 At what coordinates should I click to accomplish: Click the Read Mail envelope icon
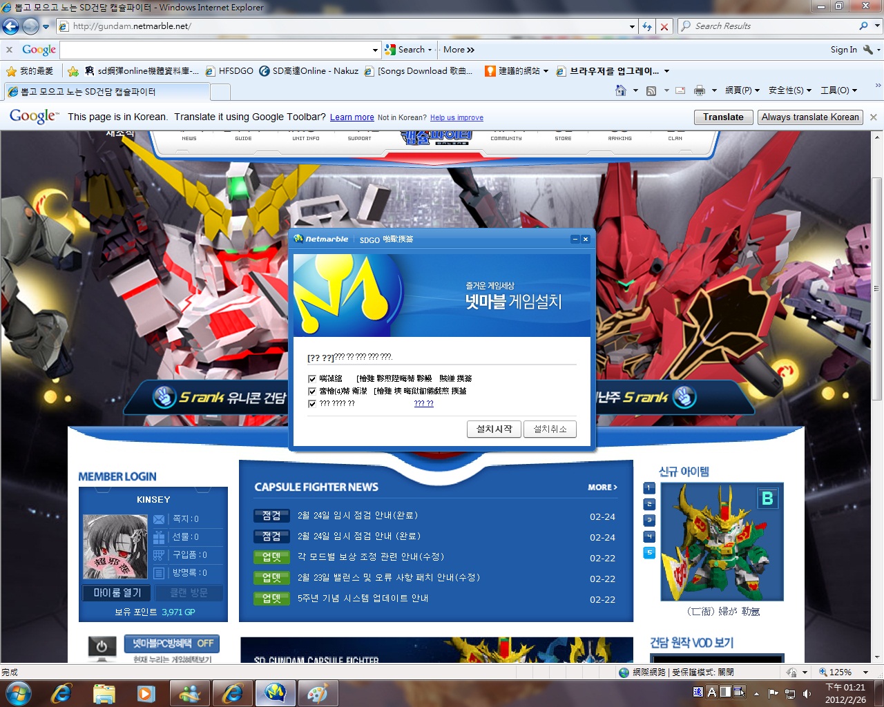pyautogui.click(x=680, y=90)
